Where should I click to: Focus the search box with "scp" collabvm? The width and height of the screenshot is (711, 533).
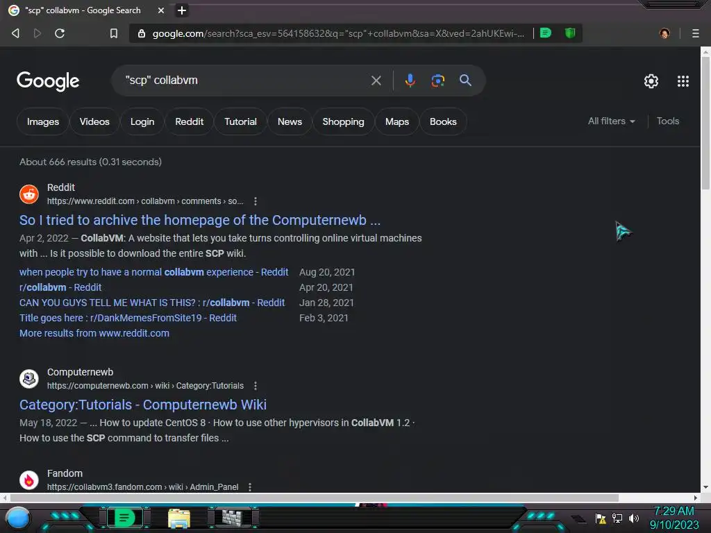(x=245, y=81)
